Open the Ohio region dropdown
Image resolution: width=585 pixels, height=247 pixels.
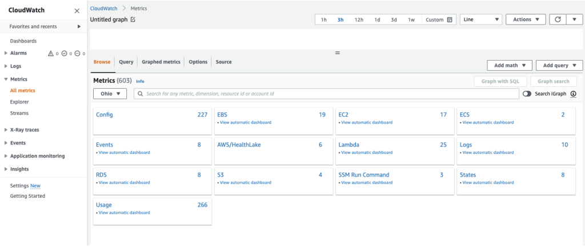(x=110, y=94)
